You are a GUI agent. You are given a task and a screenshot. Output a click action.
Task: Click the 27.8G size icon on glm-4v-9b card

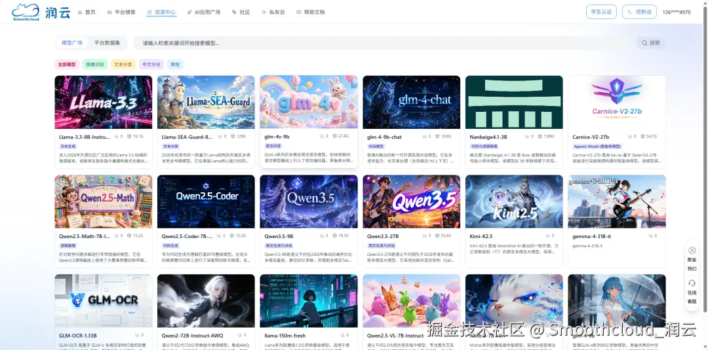(335, 137)
